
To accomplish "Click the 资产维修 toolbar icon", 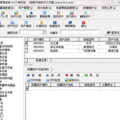I will coord(26,23).
